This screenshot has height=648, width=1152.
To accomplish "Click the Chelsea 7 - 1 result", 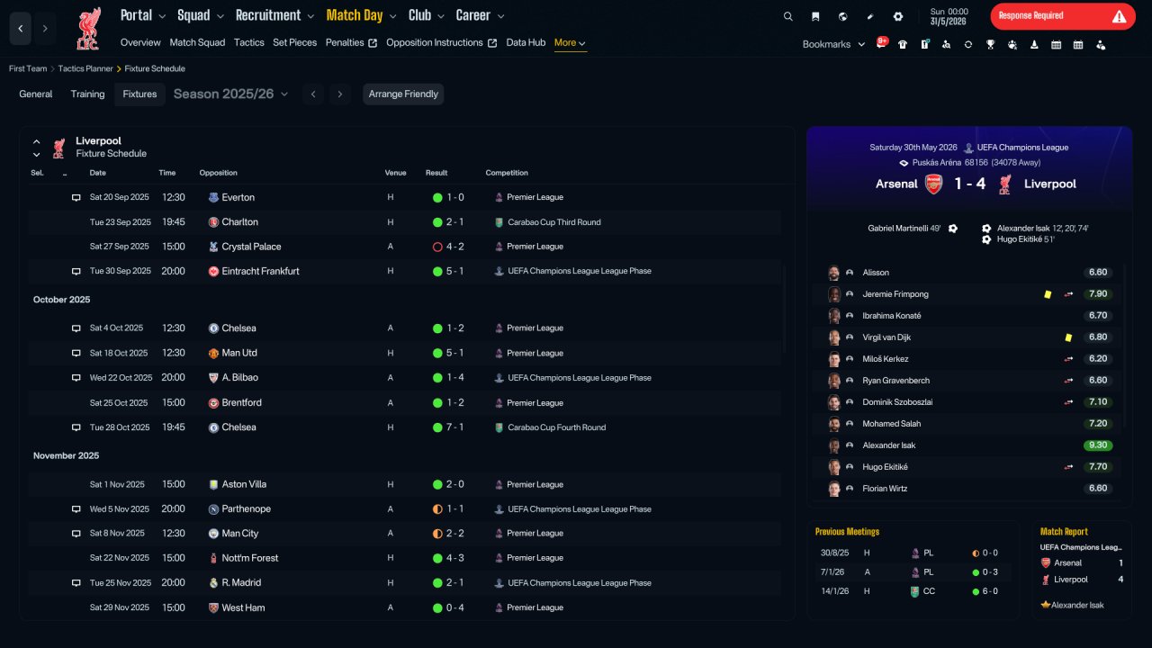I will coord(455,427).
